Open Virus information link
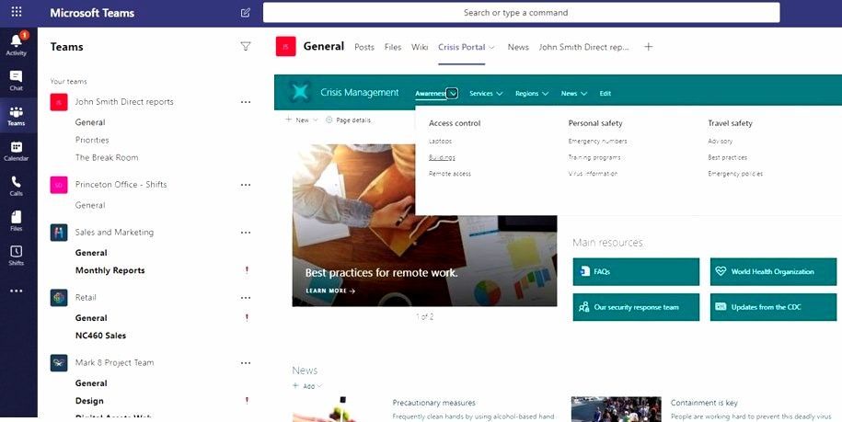This screenshot has width=842, height=422. click(593, 174)
